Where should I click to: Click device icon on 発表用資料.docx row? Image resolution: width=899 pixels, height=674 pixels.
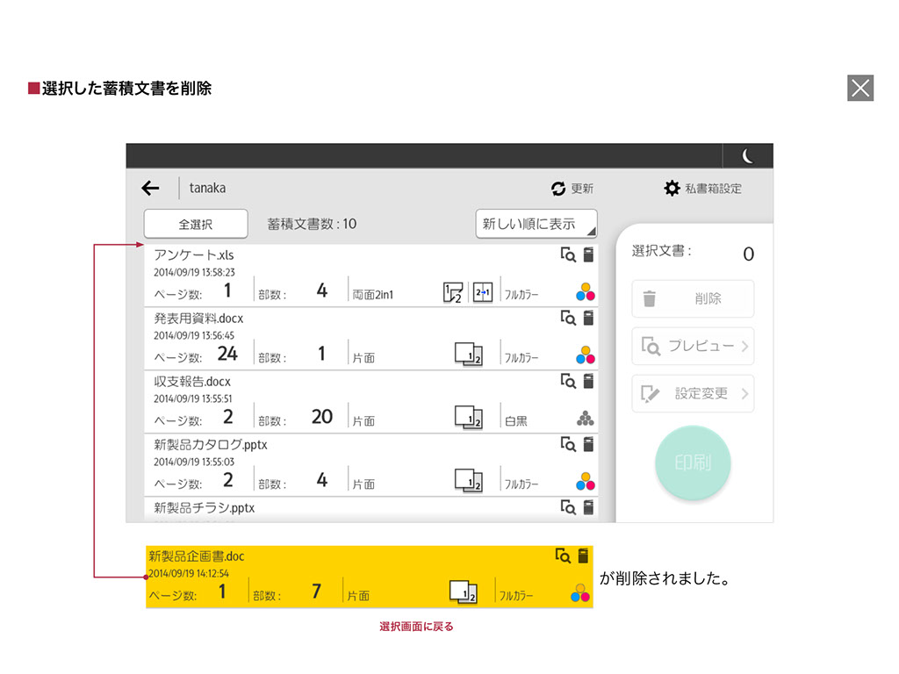pyautogui.click(x=588, y=319)
